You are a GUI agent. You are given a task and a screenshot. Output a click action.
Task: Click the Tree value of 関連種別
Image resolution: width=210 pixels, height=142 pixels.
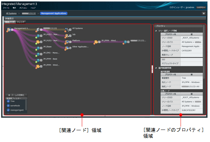(x=191, y=78)
